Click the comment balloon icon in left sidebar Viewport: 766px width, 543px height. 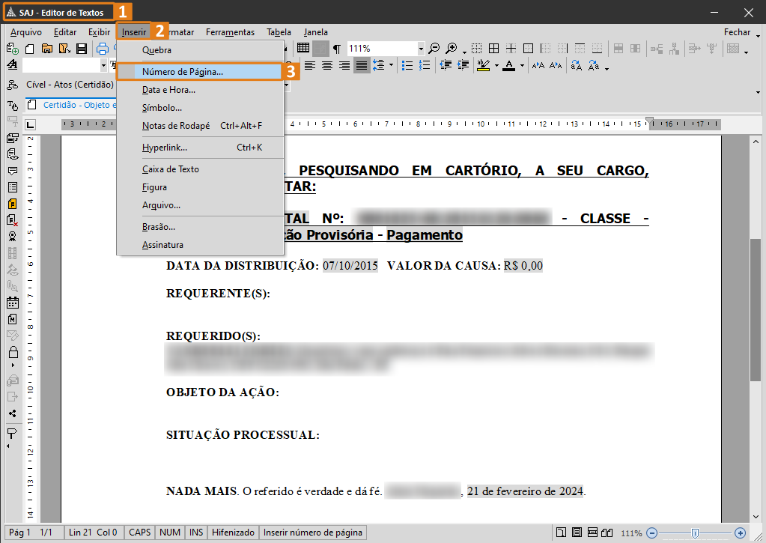point(12,171)
